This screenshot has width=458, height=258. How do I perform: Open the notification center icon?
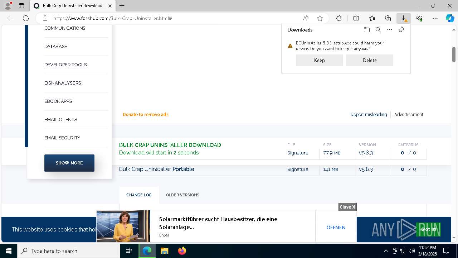coord(446,251)
